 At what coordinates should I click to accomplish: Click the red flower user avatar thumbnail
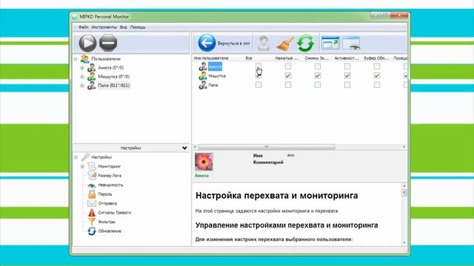pos(204,162)
